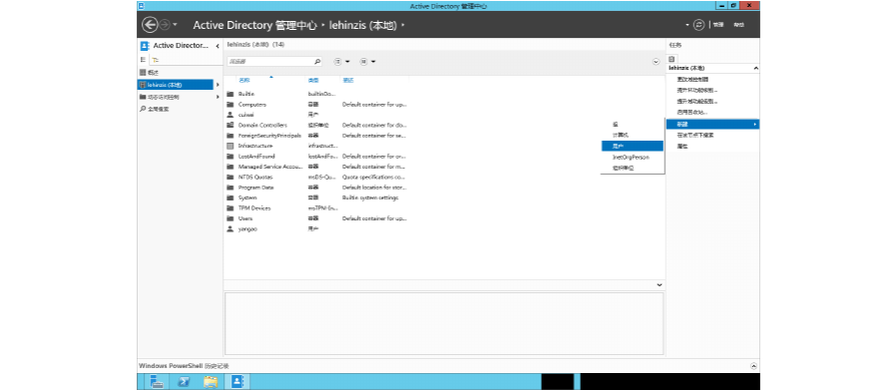Open File Explorer from taskbar
Image resolution: width=891 pixels, height=390 pixels.
(x=211, y=381)
